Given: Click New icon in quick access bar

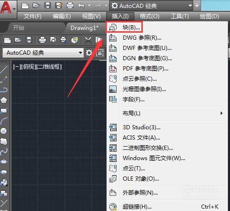Looking at the screenshot, I should (25, 6).
